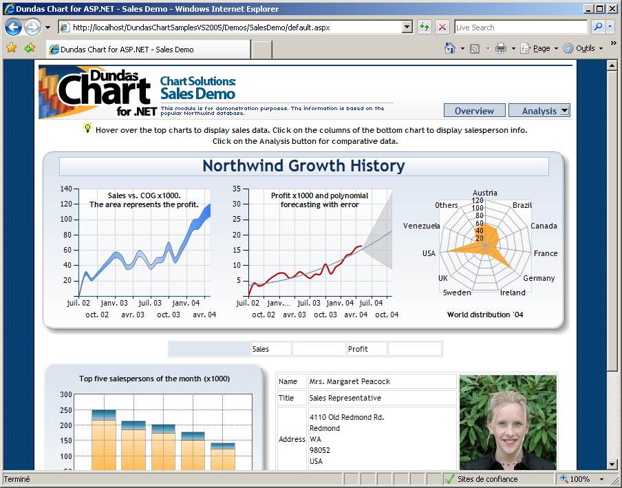The image size is (622, 488).
Task: Click the Germany label on radar chart
Action: click(x=539, y=278)
